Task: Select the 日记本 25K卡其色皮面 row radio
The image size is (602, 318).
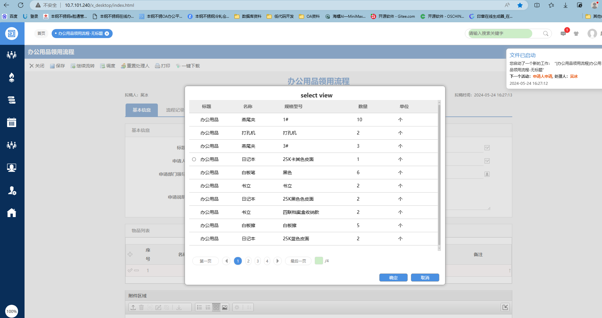Action: pyautogui.click(x=194, y=159)
